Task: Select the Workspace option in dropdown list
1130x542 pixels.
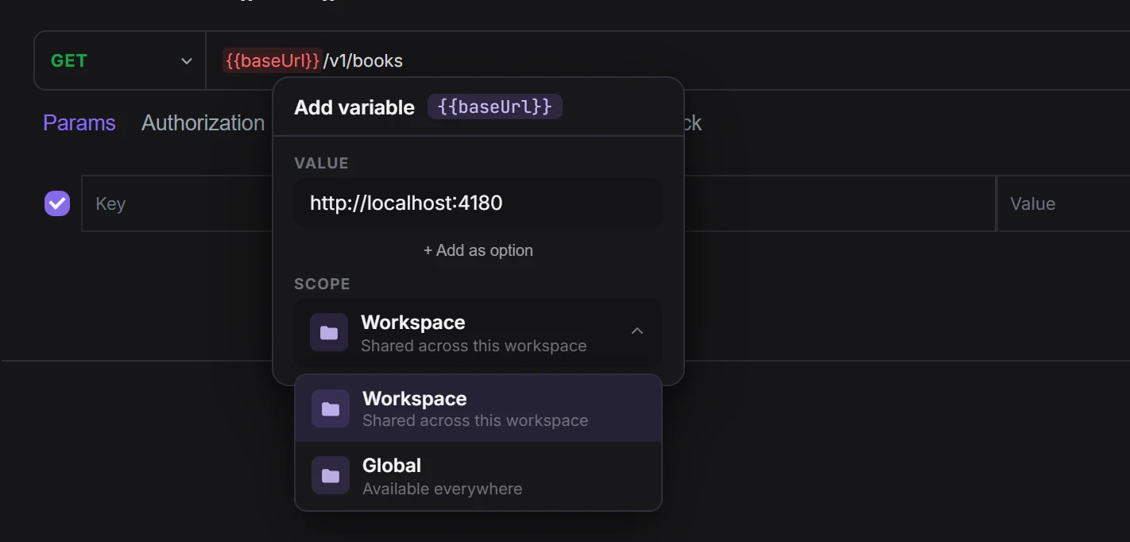Action: point(478,408)
